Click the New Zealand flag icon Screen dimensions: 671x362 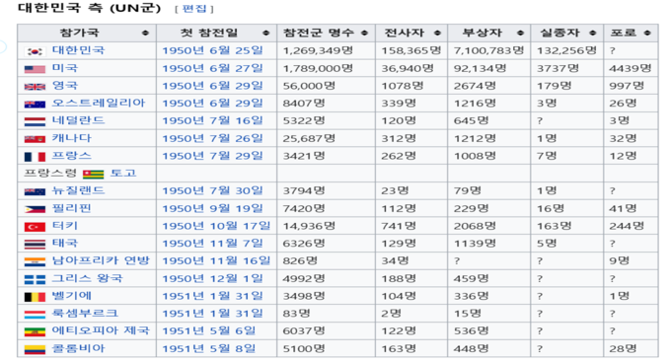35,192
